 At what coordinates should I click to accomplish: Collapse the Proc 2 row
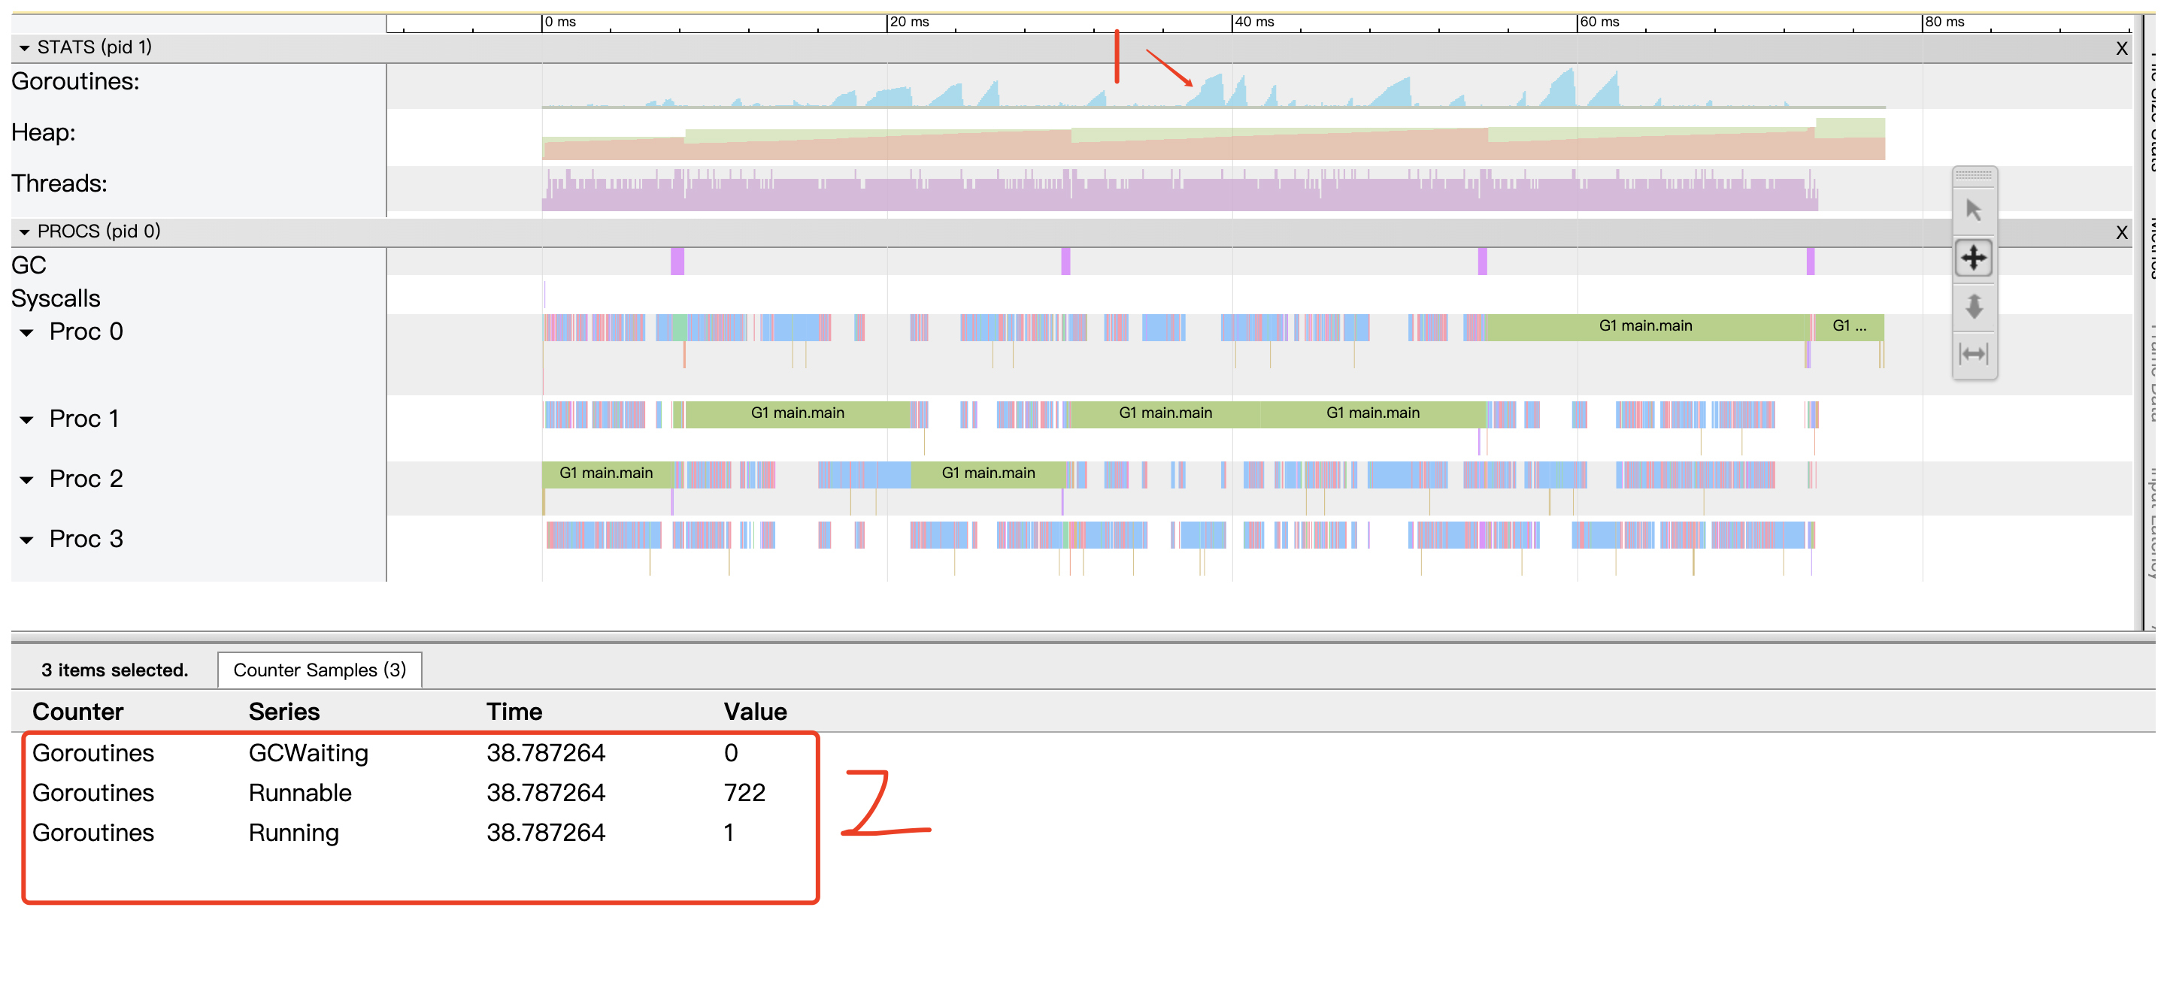[27, 480]
